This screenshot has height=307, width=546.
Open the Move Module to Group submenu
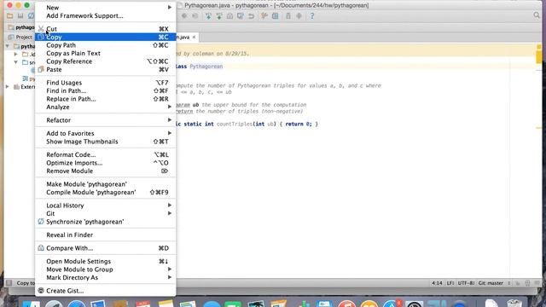[x=105, y=269]
